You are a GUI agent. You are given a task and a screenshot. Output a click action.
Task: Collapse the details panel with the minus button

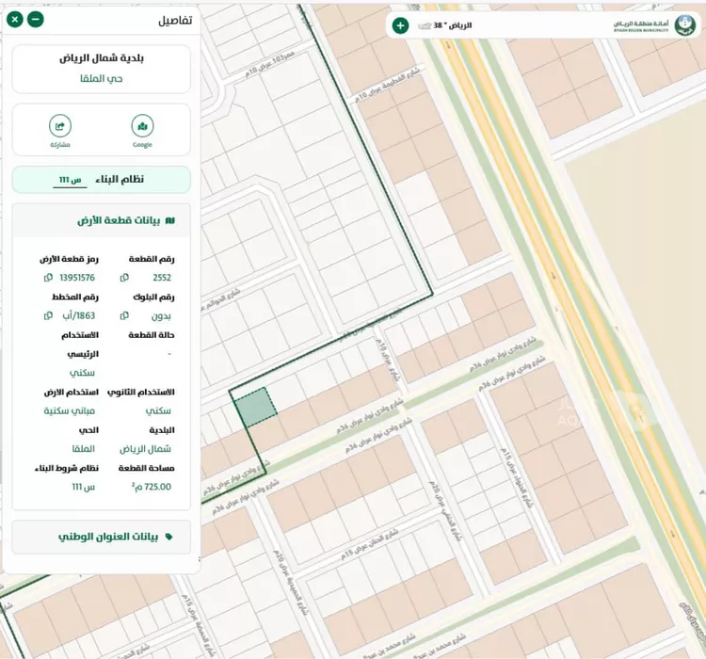click(36, 20)
